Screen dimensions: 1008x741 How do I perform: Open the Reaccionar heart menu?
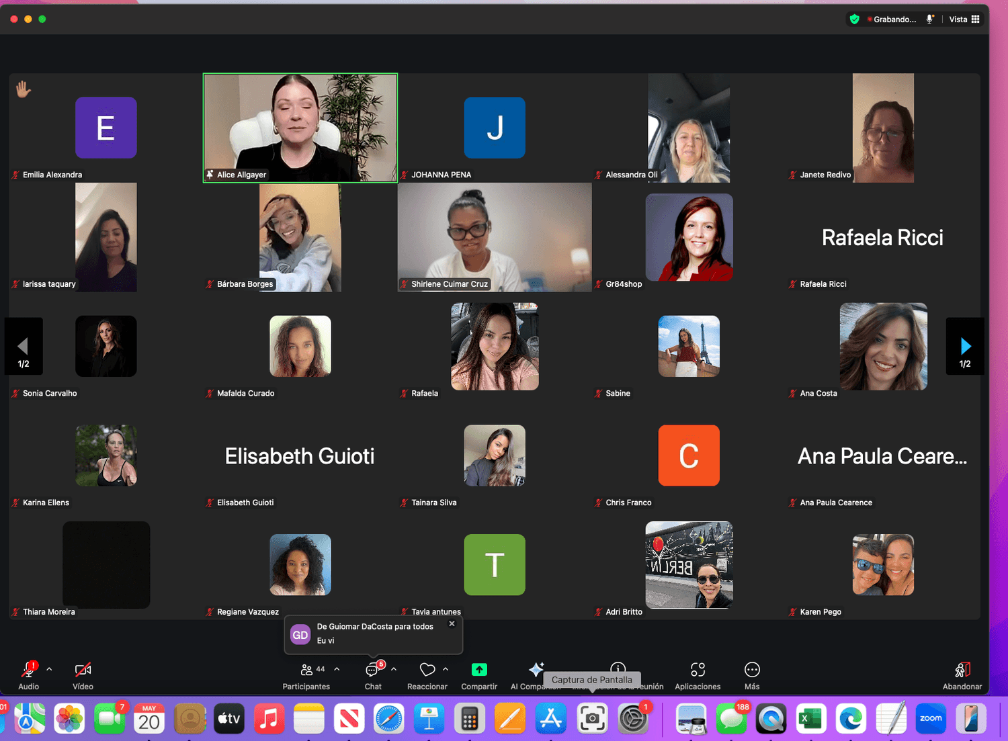427,675
